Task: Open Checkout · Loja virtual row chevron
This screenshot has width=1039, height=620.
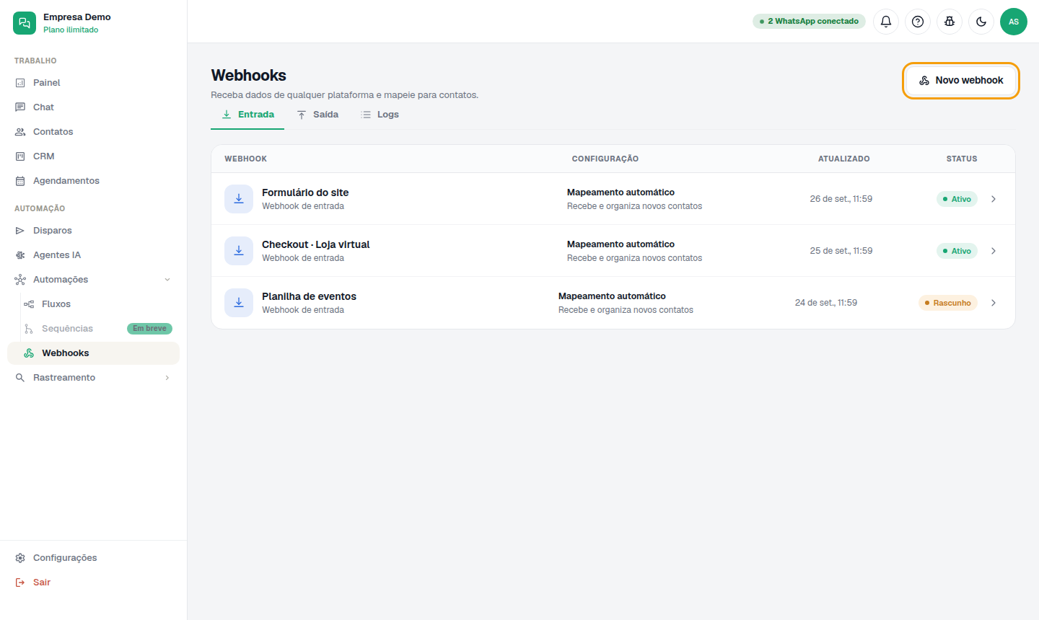Action: click(x=994, y=251)
